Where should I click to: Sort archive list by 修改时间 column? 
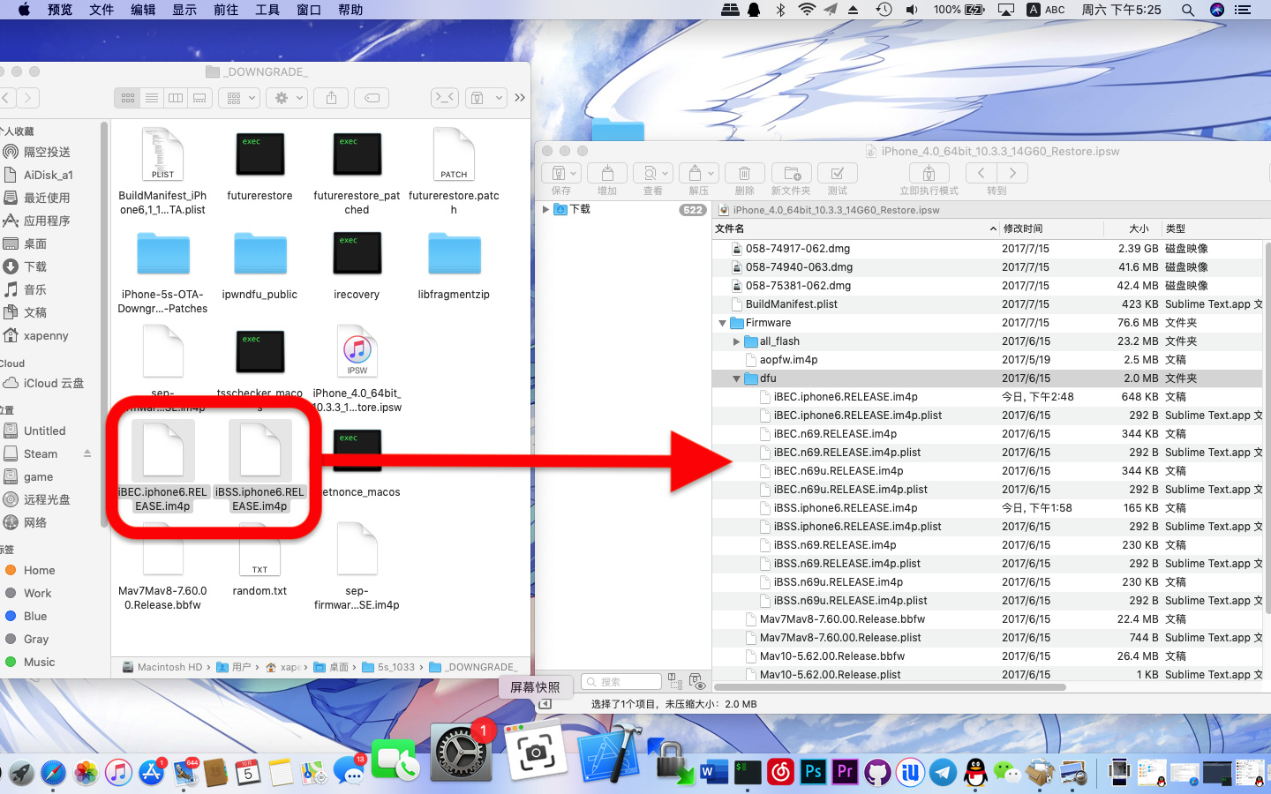click(1050, 228)
